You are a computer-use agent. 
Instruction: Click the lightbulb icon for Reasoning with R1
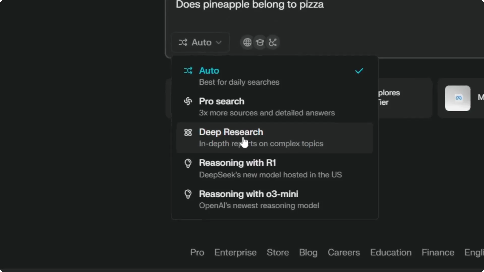188,163
